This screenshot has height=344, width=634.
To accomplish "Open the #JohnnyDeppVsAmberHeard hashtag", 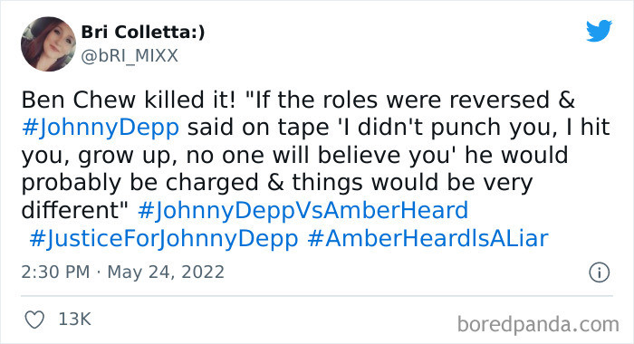I will point(303,210).
